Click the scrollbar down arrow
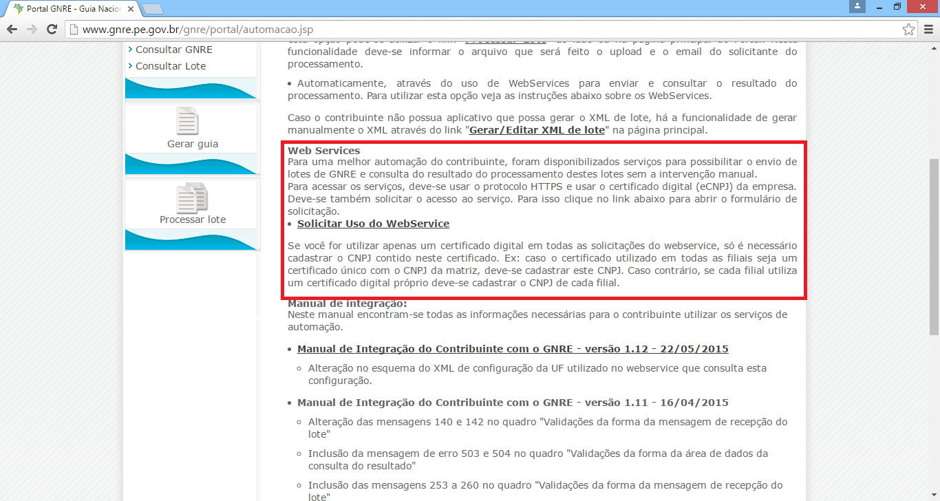Image resolution: width=940 pixels, height=501 pixels. tap(934, 495)
